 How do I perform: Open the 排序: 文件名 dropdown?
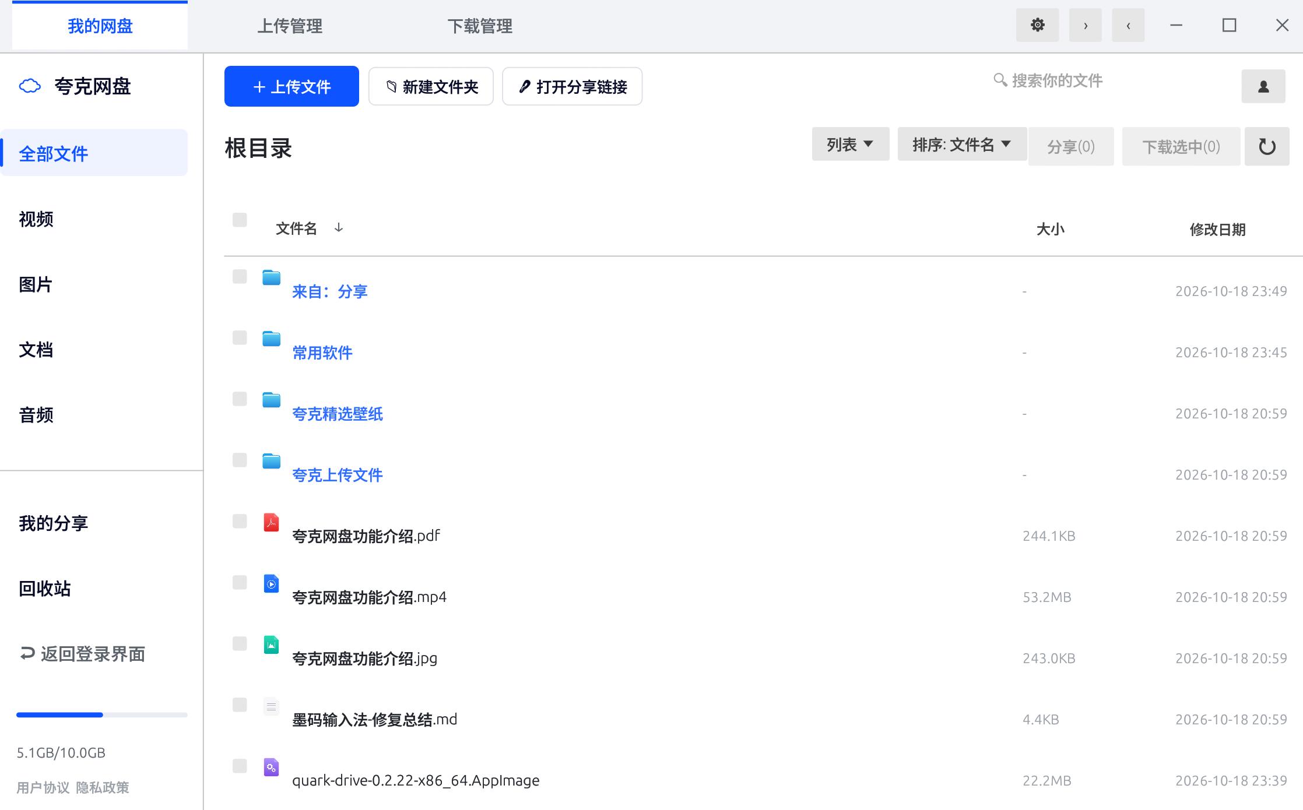tap(962, 144)
